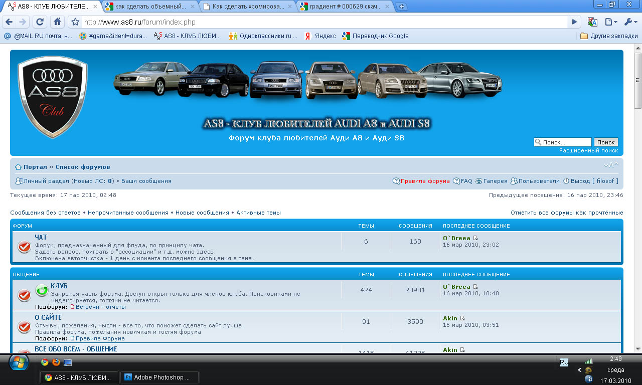Viewport: 642px width, 385px height.
Task: Open the Правила форума link
Action: 424,181
